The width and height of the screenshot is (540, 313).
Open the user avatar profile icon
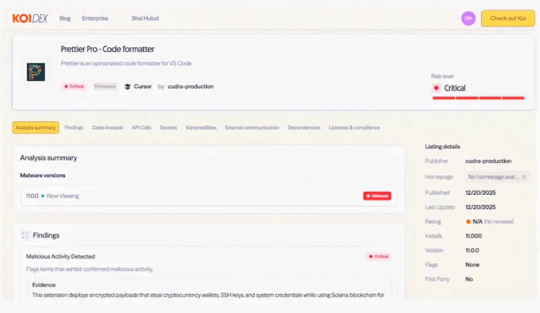[x=468, y=19]
